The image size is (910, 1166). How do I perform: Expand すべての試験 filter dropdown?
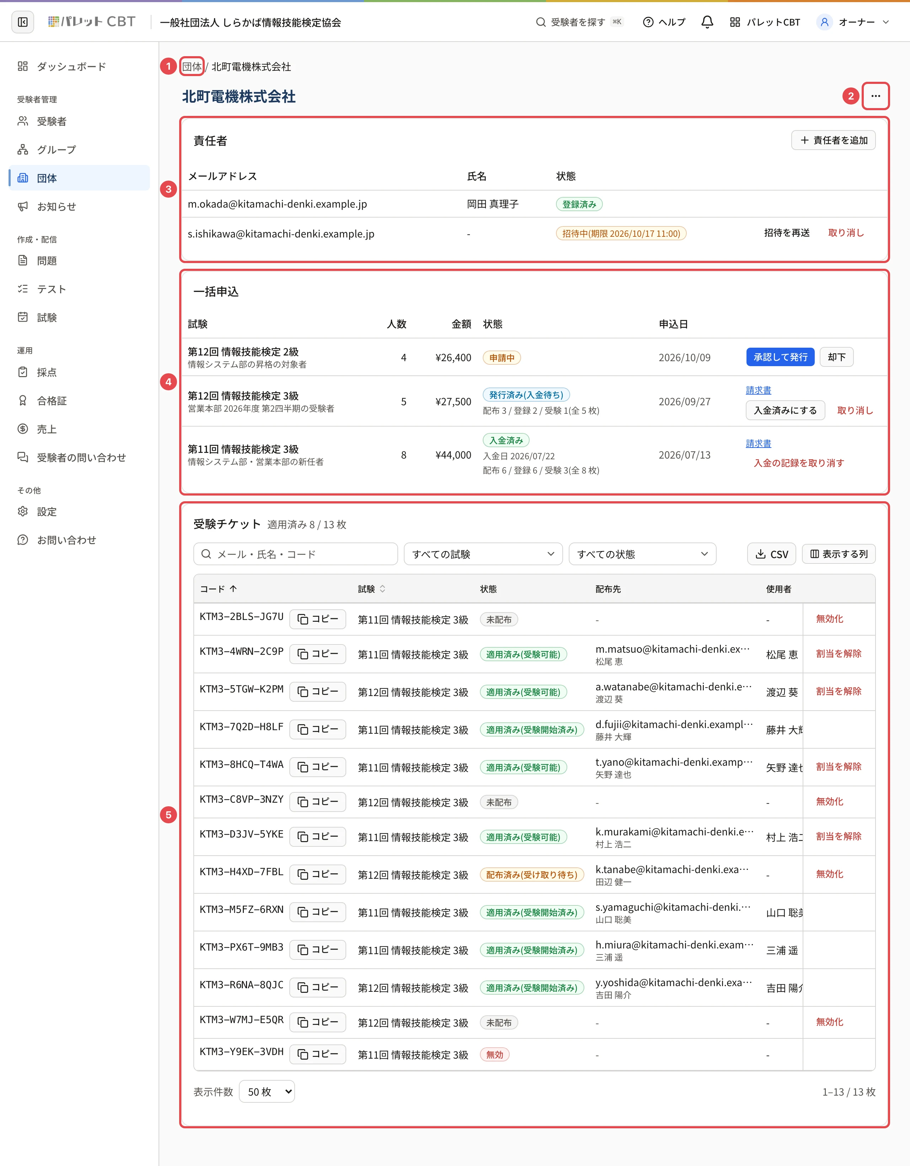[x=483, y=554]
